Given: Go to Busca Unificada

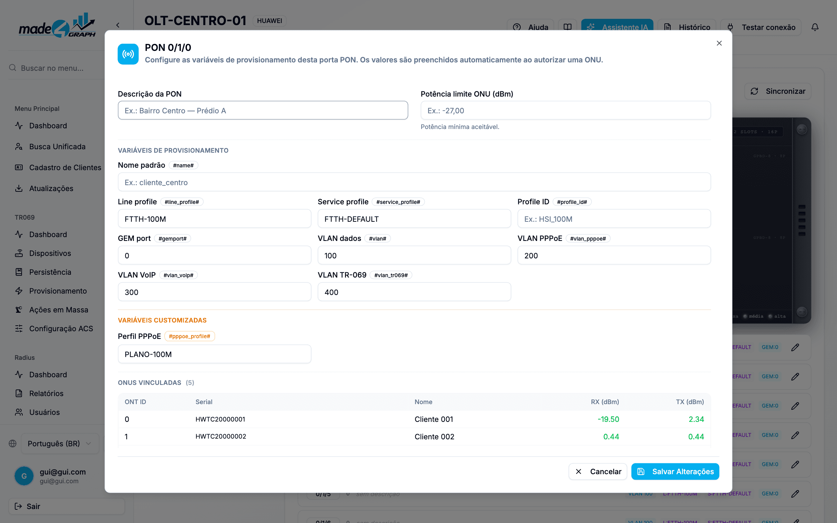Looking at the screenshot, I should pos(57,146).
